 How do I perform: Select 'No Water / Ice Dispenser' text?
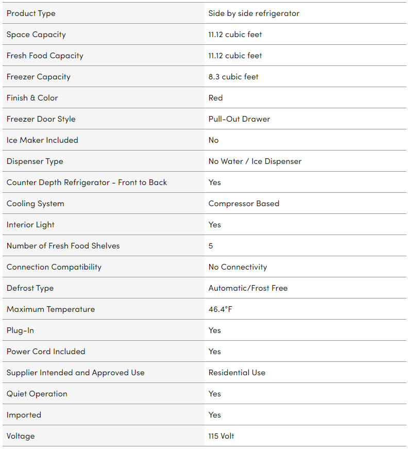pos(254,161)
